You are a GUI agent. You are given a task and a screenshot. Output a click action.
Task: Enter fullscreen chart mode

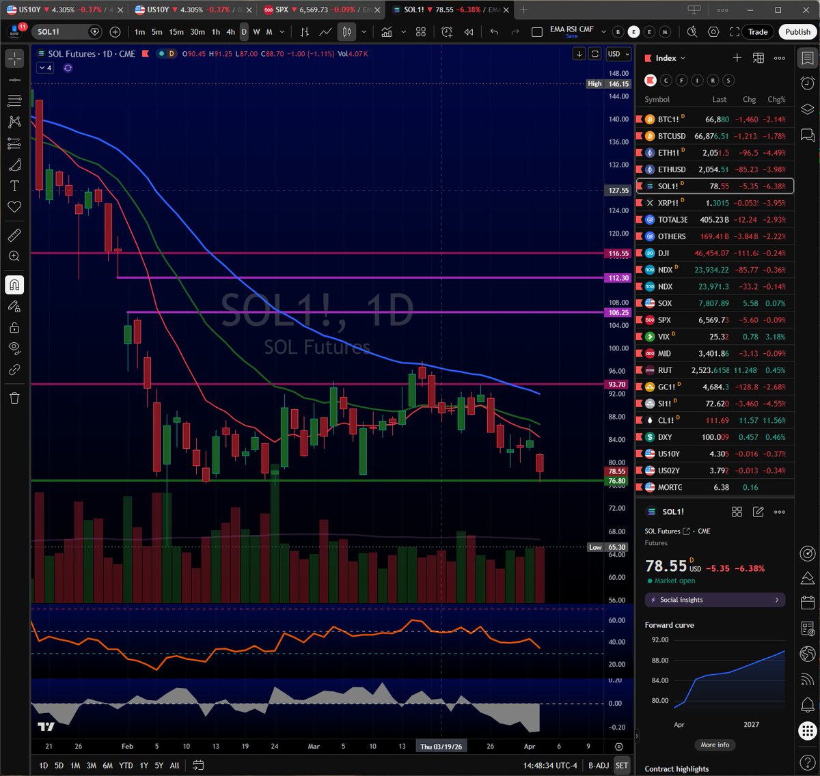tap(735, 32)
